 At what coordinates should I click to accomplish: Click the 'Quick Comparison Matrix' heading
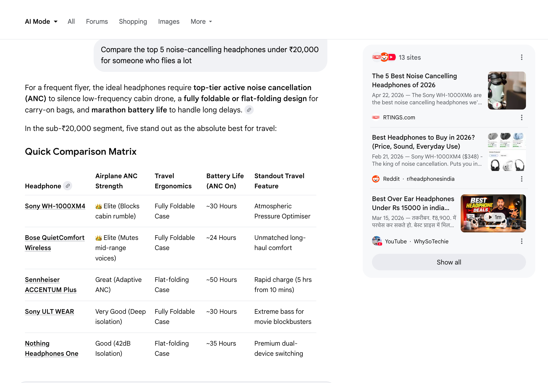(81, 152)
